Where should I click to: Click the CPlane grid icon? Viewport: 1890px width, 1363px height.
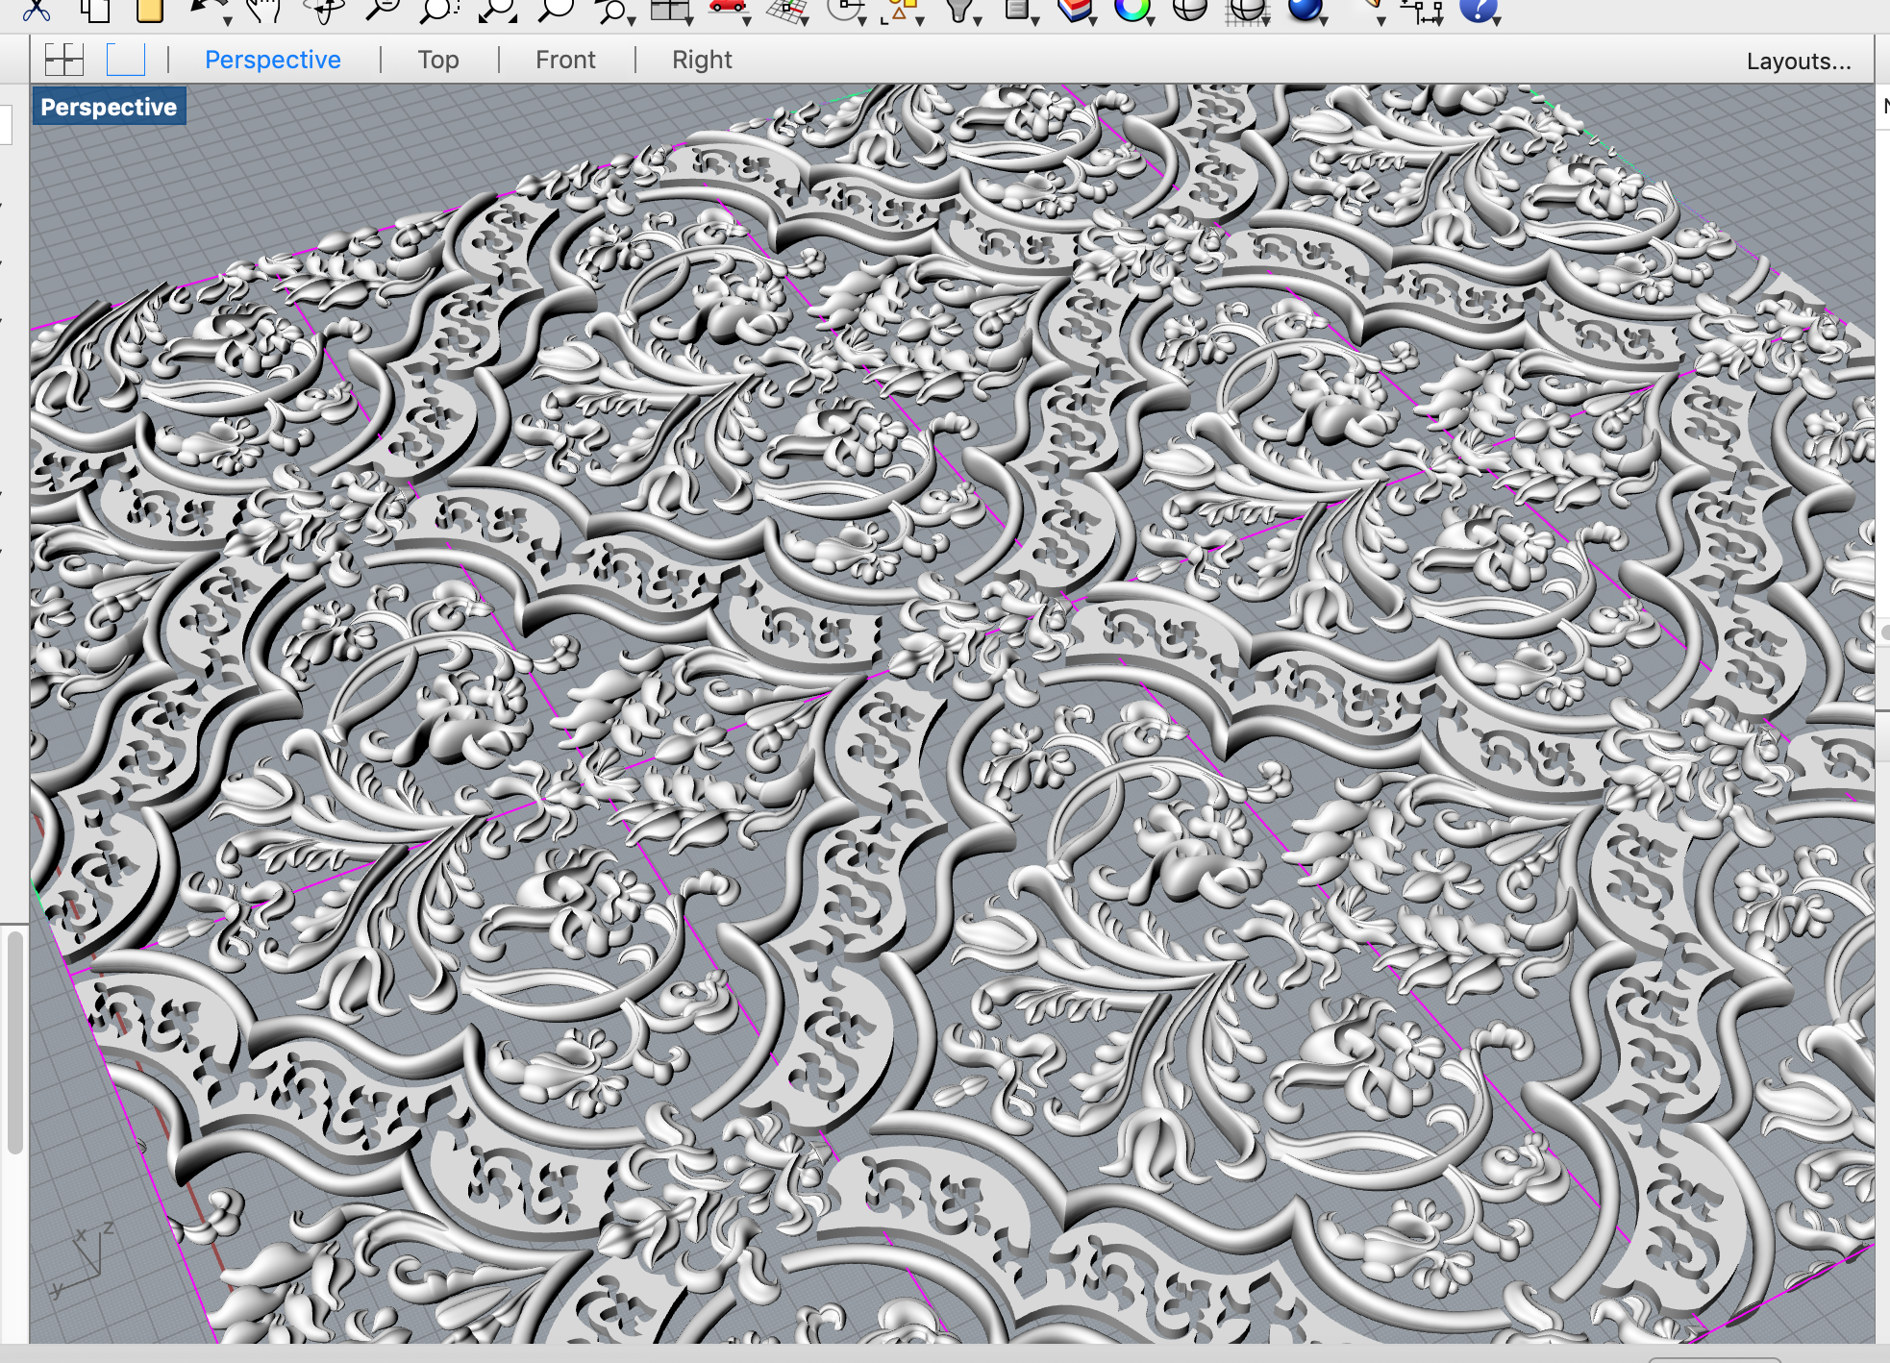[x=785, y=10]
